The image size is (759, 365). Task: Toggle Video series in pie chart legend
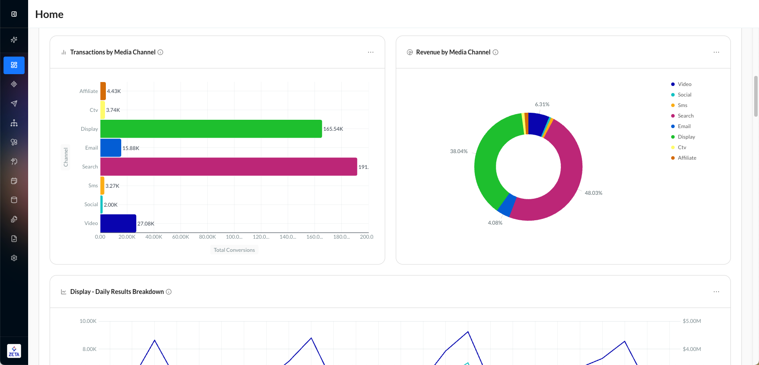[x=684, y=84]
